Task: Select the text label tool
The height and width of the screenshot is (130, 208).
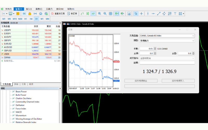Action: (x=175, y=14)
